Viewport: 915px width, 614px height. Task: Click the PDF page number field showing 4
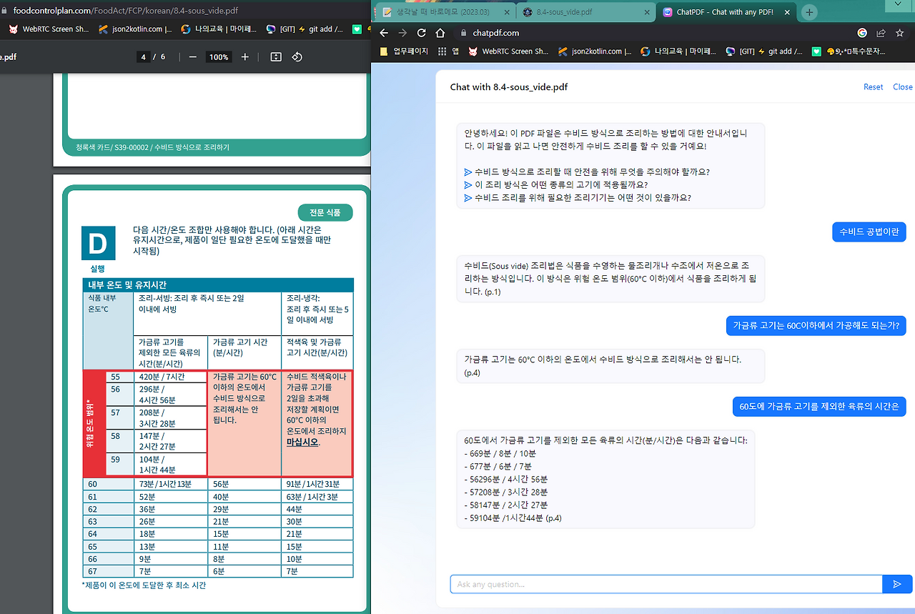point(144,57)
